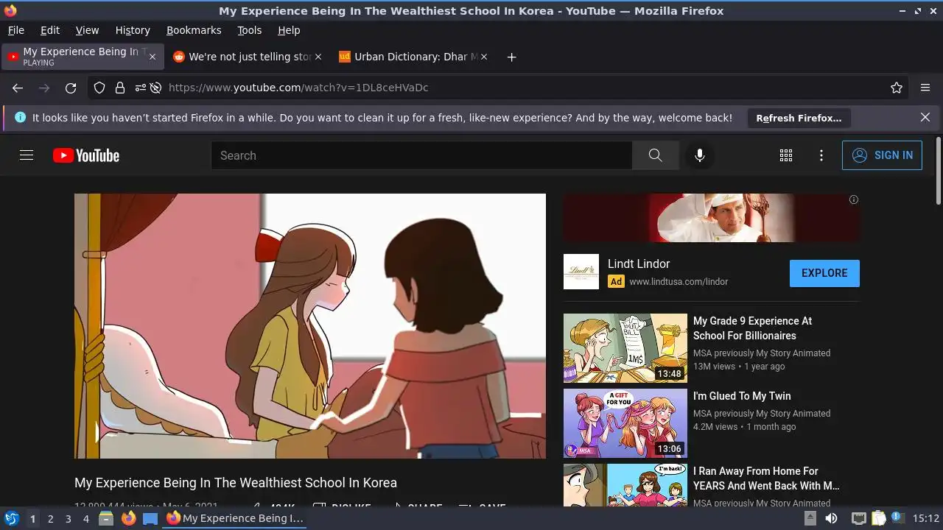Open the permissions icon in address bar

click(x=140, y=88)
